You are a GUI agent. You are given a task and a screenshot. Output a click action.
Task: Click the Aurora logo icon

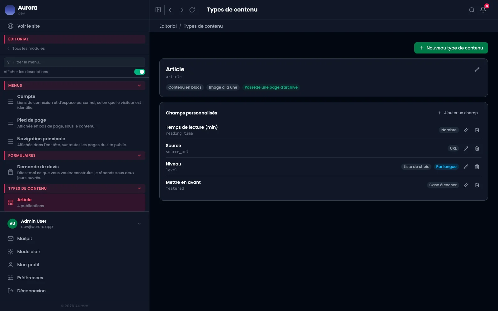pos(10,10)
